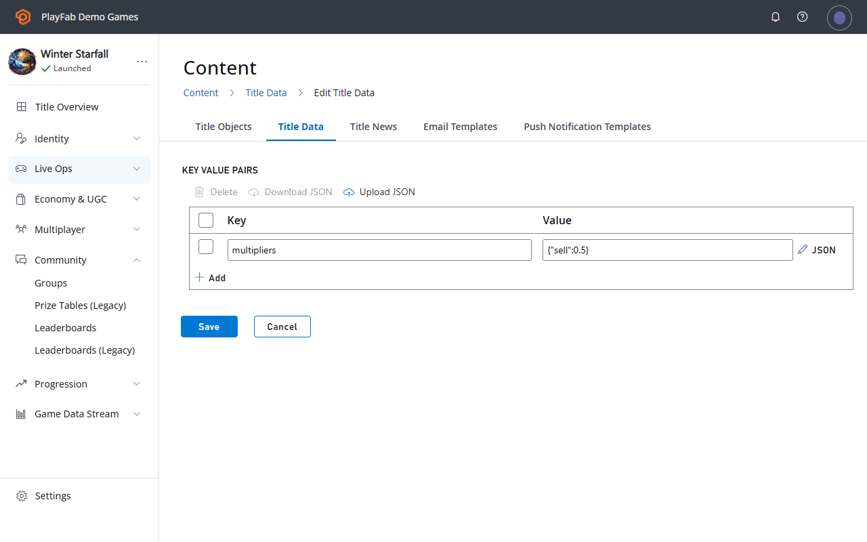Click the KEY VALUE PAIRS heading
This screenshot has height=542, width=867.
(220, 171)
